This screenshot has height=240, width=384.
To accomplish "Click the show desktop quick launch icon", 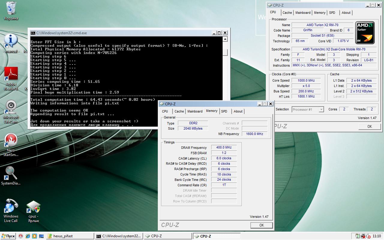I will [41, 236].
